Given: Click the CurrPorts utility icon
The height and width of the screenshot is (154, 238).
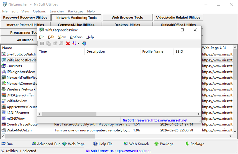Looking at the screenshot, I should click(4, 66).
